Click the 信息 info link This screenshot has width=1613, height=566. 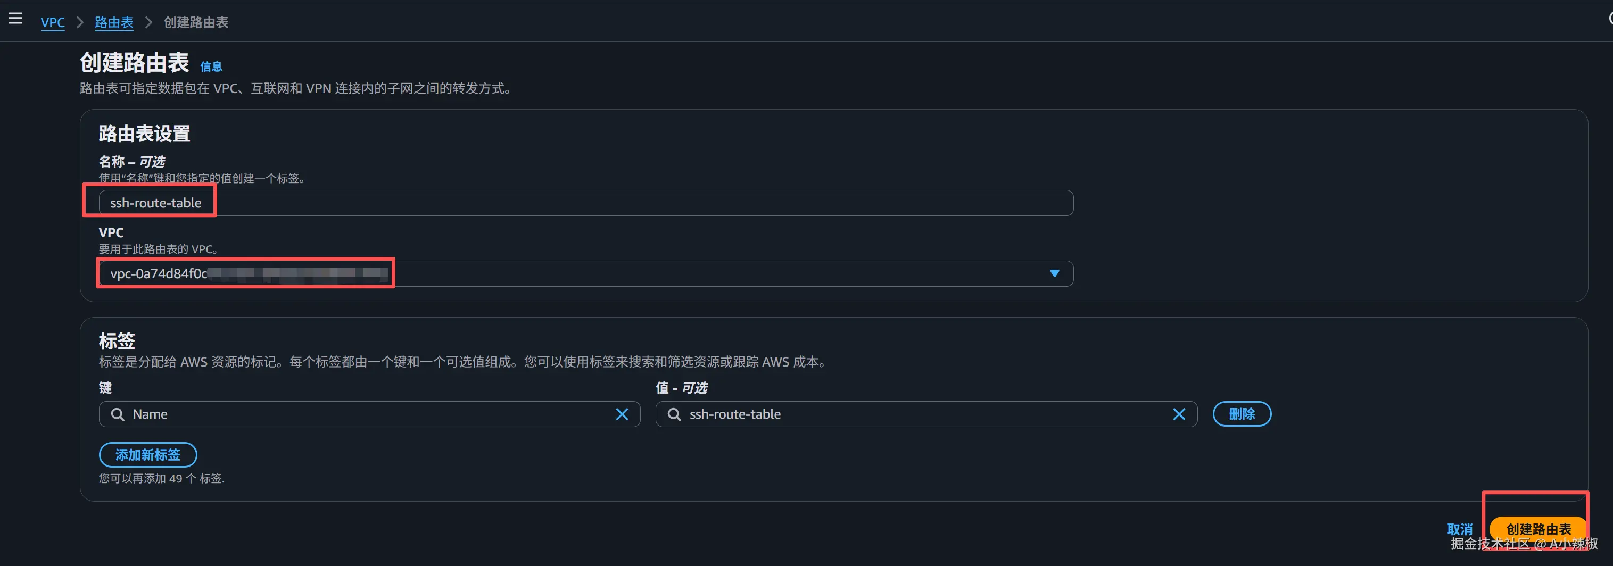[211, 66]
